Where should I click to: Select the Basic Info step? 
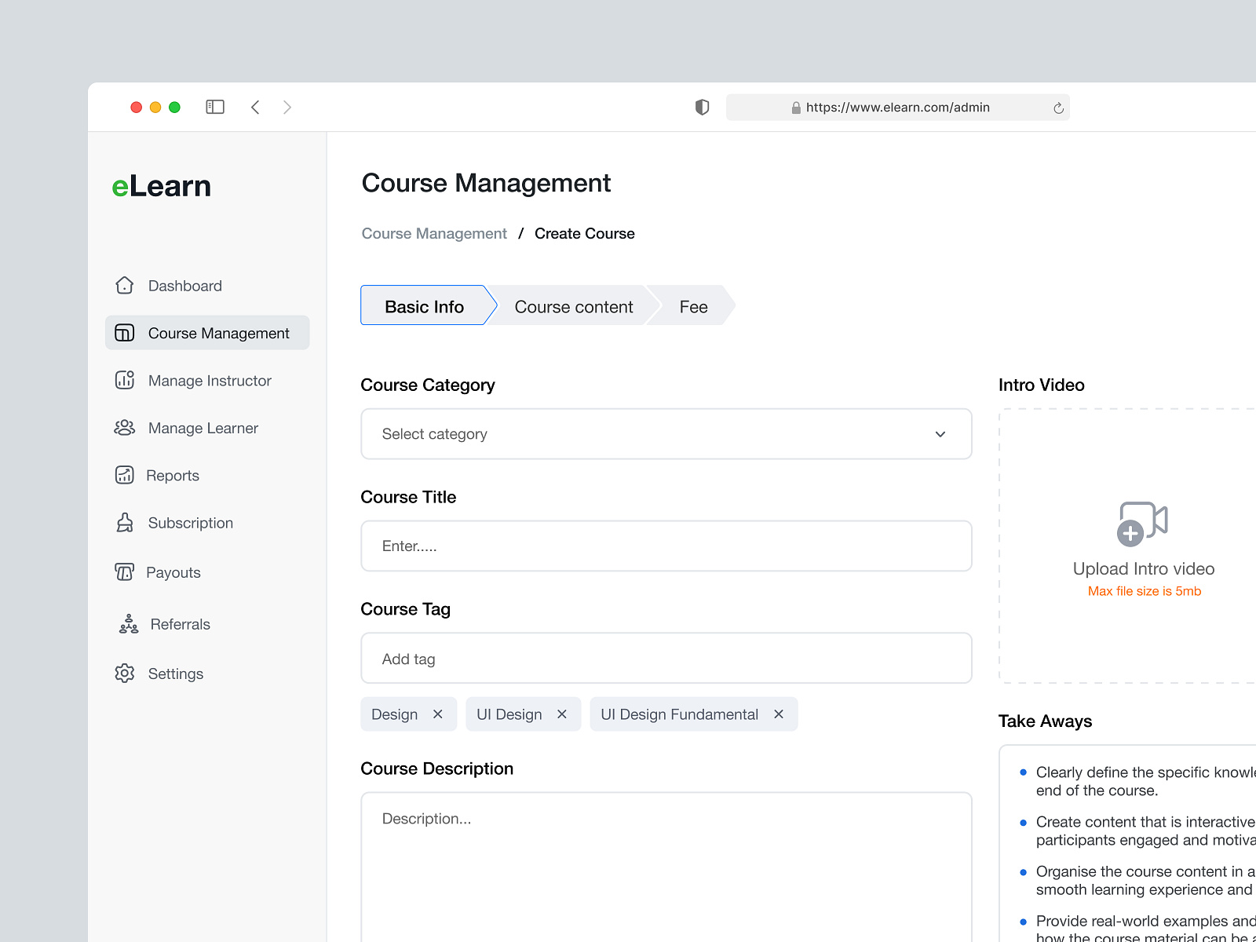coord(424,306)
